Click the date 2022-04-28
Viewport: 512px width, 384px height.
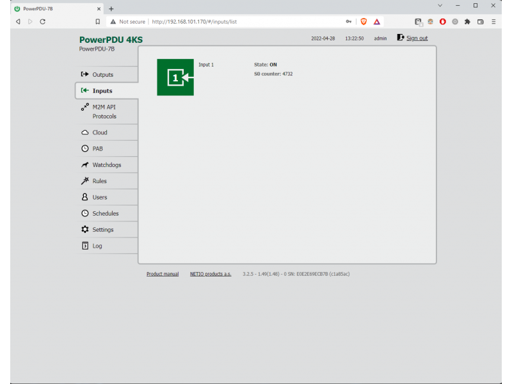click(323, 38)
